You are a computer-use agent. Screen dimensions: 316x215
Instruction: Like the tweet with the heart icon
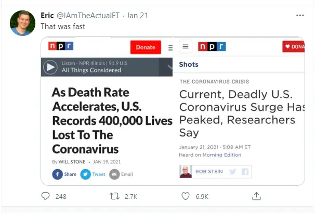pos(186,196)
